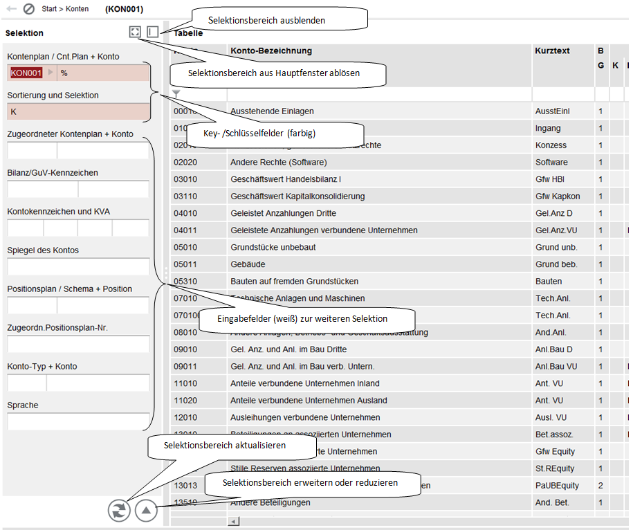Focus the second Bilanz/GuV-Kennzeichen field
The width and height of the screenshot is (633, 530).
114,190
